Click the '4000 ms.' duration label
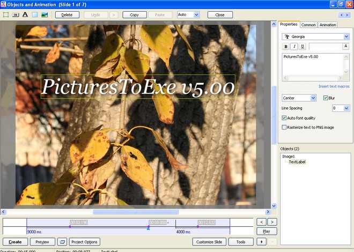Image resolution: width=354 pixels, height=252 pixels. [x=183, y=232]
